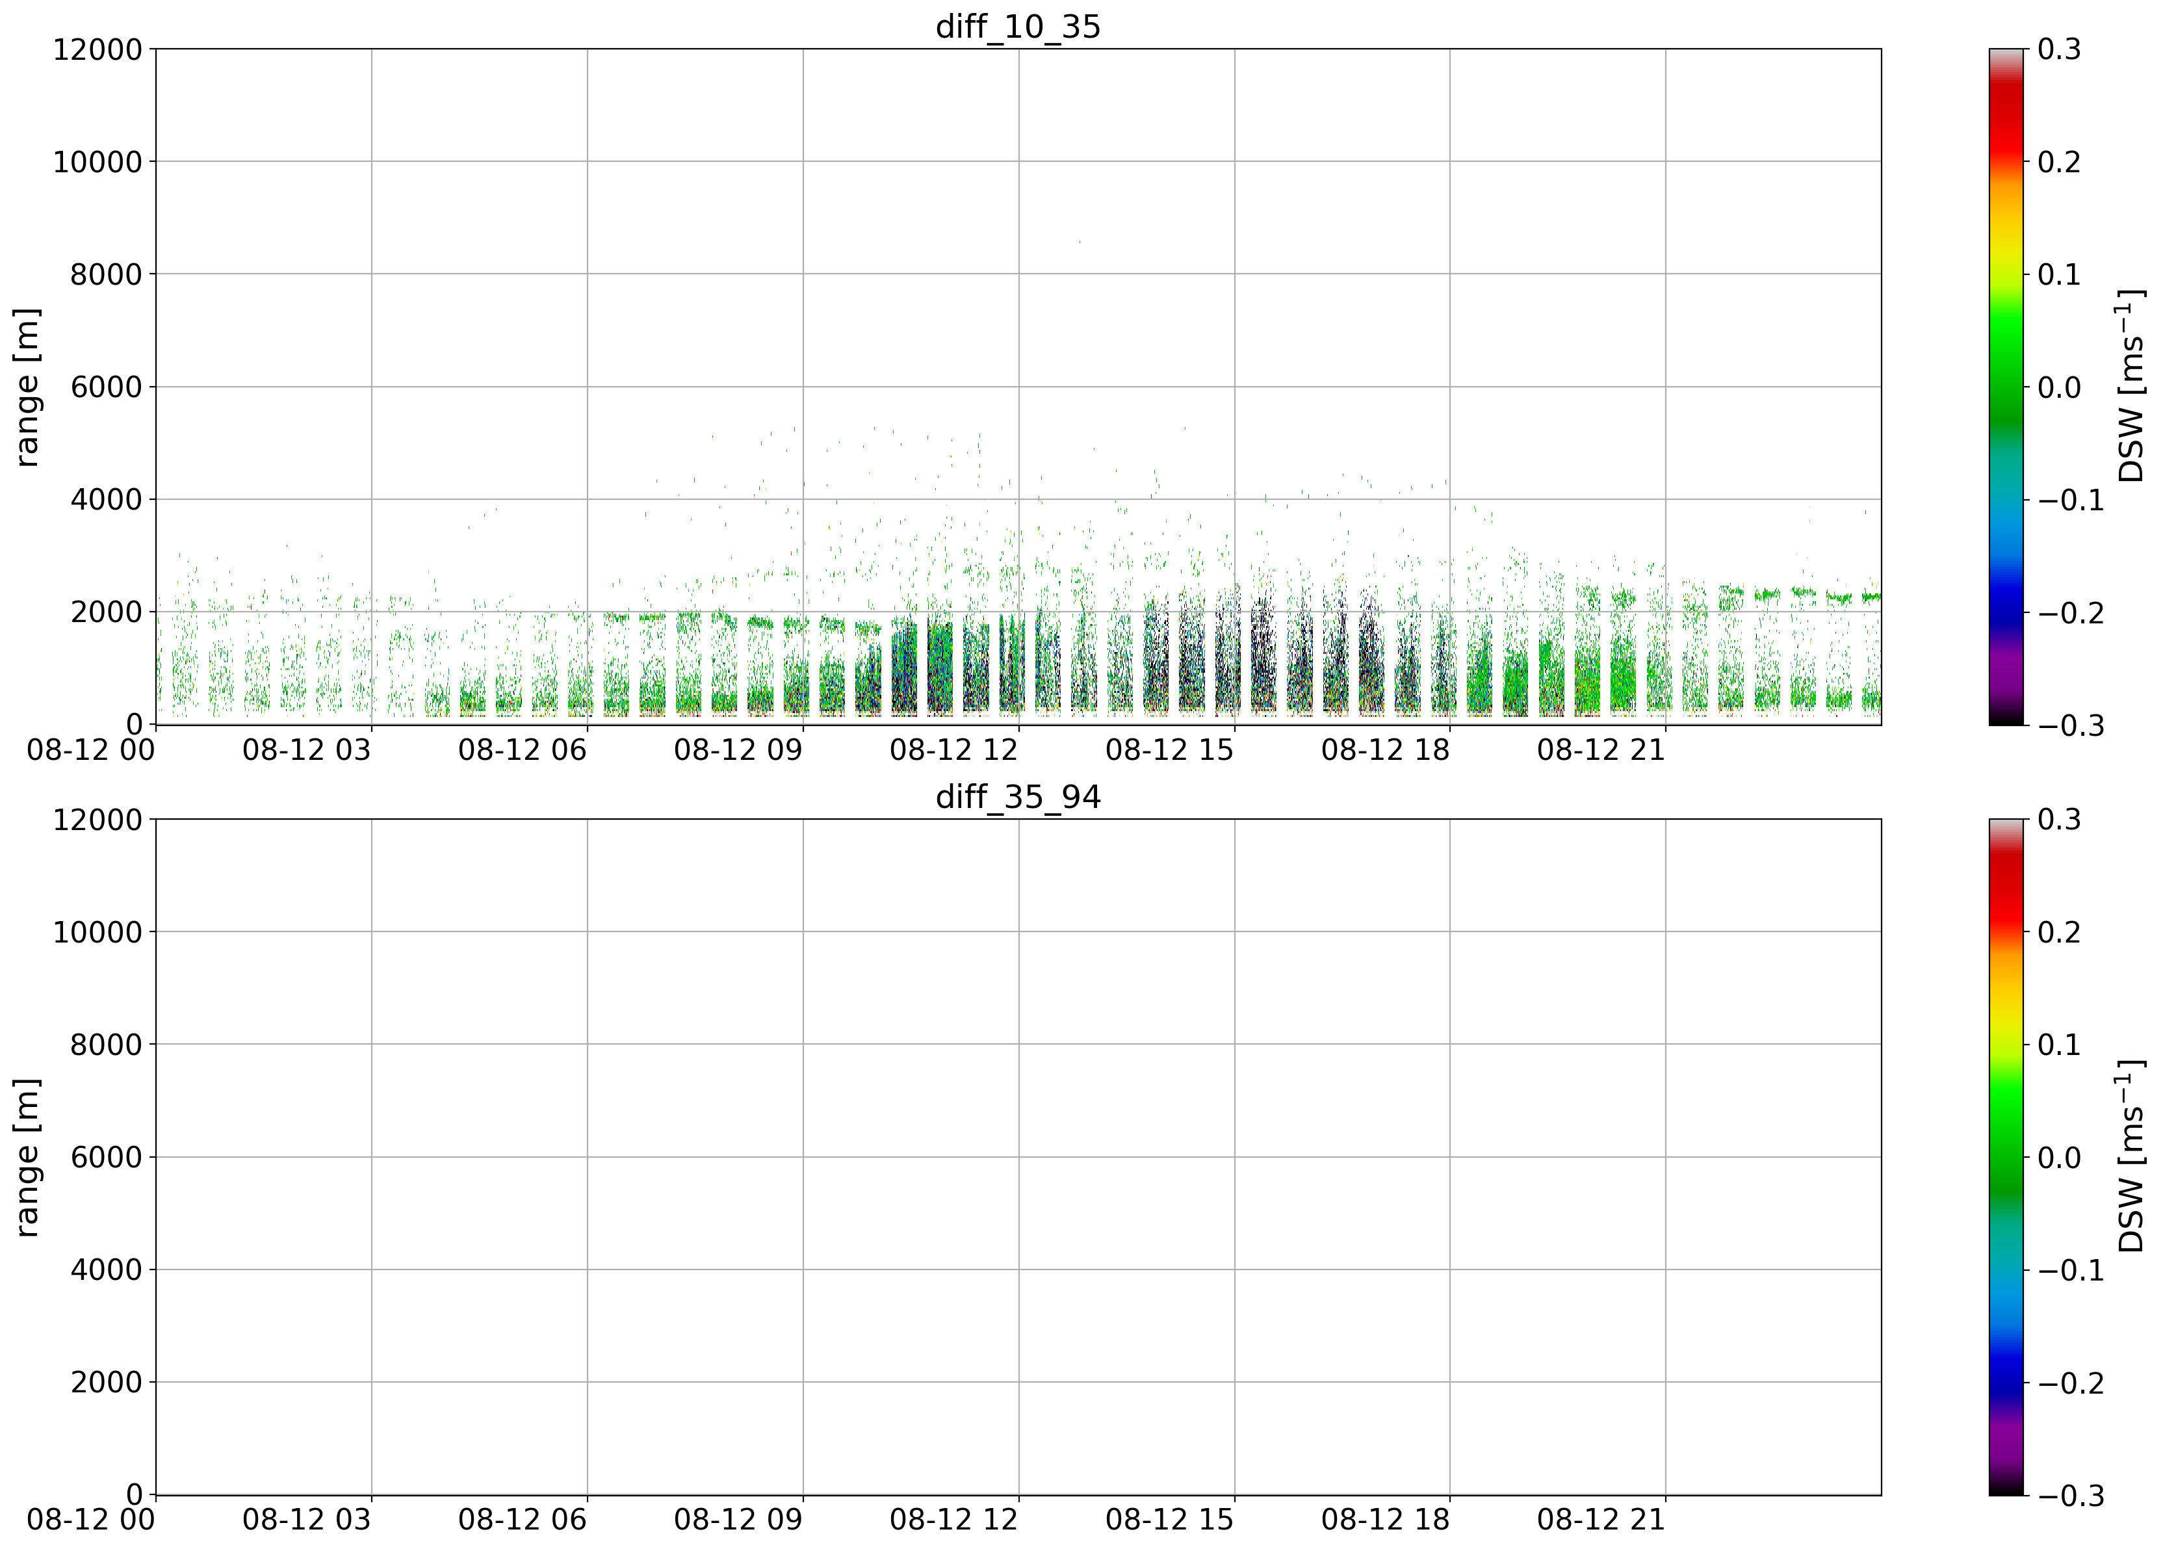This screenshot has width=2163, height=1549.
Task: Click the "−0.3" tick on the upper colorbar
Action: pos(2071,726)
